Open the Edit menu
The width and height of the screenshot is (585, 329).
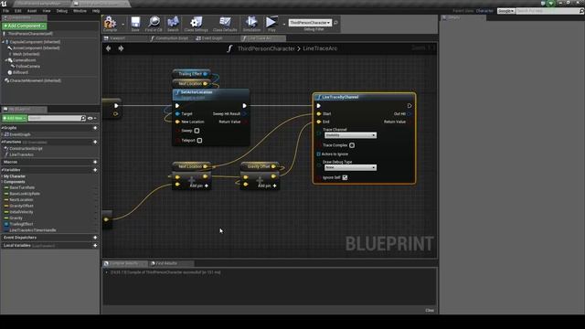coord(18,11)
